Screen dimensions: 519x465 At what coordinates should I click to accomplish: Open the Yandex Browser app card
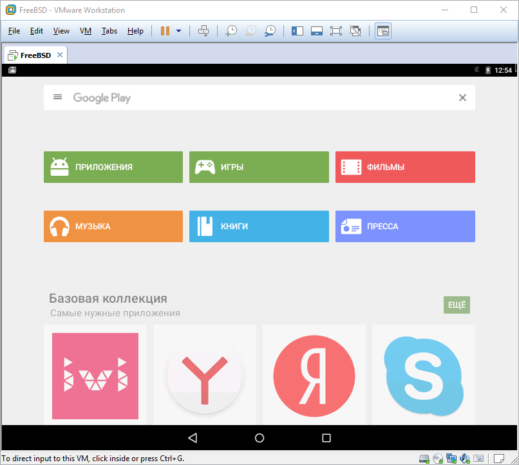205,375
